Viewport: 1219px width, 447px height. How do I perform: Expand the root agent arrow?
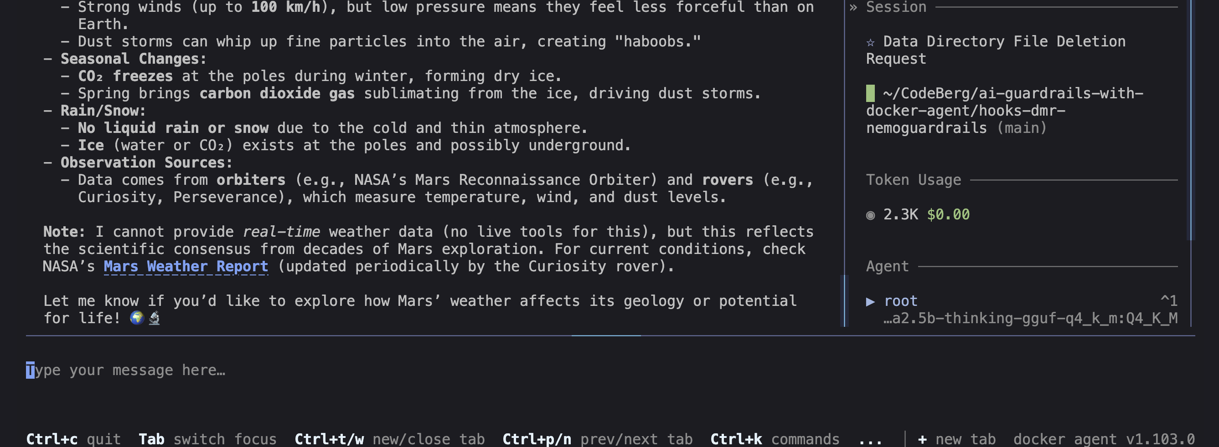[870, 301]
